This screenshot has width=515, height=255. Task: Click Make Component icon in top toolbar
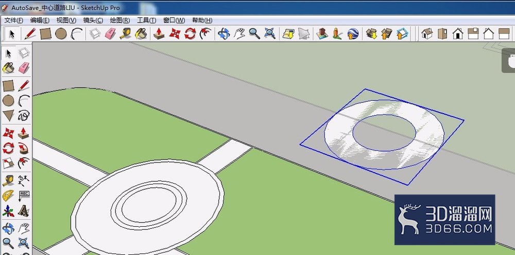tap(95, 33)
